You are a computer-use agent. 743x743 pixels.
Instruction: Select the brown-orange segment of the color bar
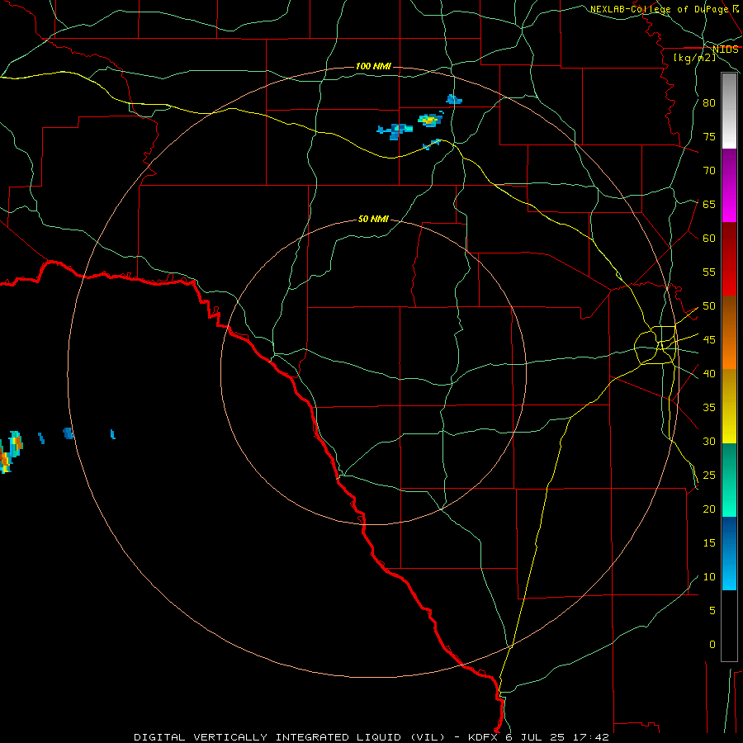click(729, 332)
